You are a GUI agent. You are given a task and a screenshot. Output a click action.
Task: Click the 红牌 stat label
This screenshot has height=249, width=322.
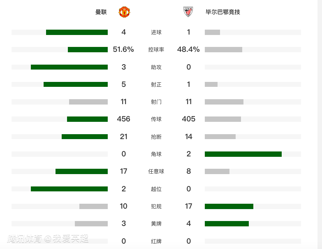(x=156, y=241)
